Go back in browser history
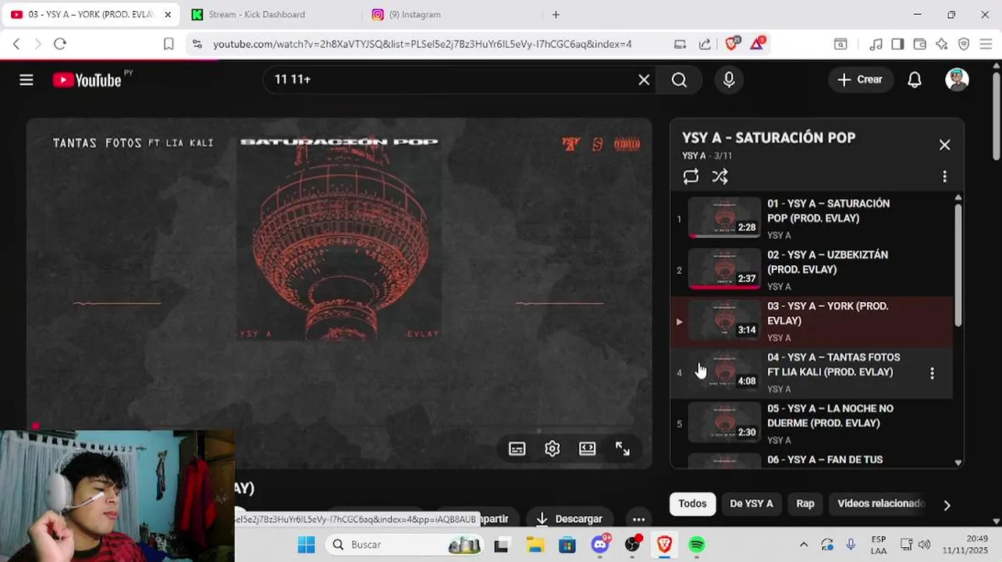The width and height of the screenshot is (1002, 562). 16,44
